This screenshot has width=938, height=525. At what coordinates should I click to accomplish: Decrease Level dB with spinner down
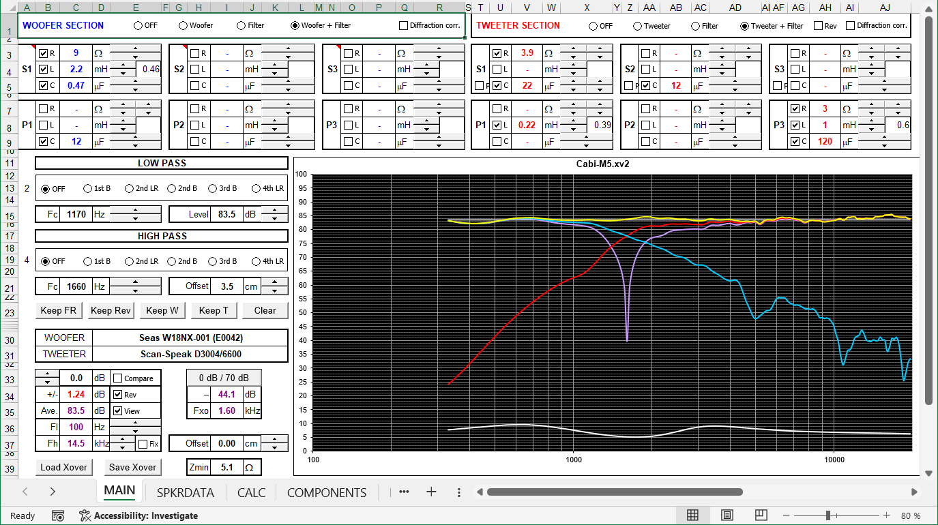pos(274,218)
